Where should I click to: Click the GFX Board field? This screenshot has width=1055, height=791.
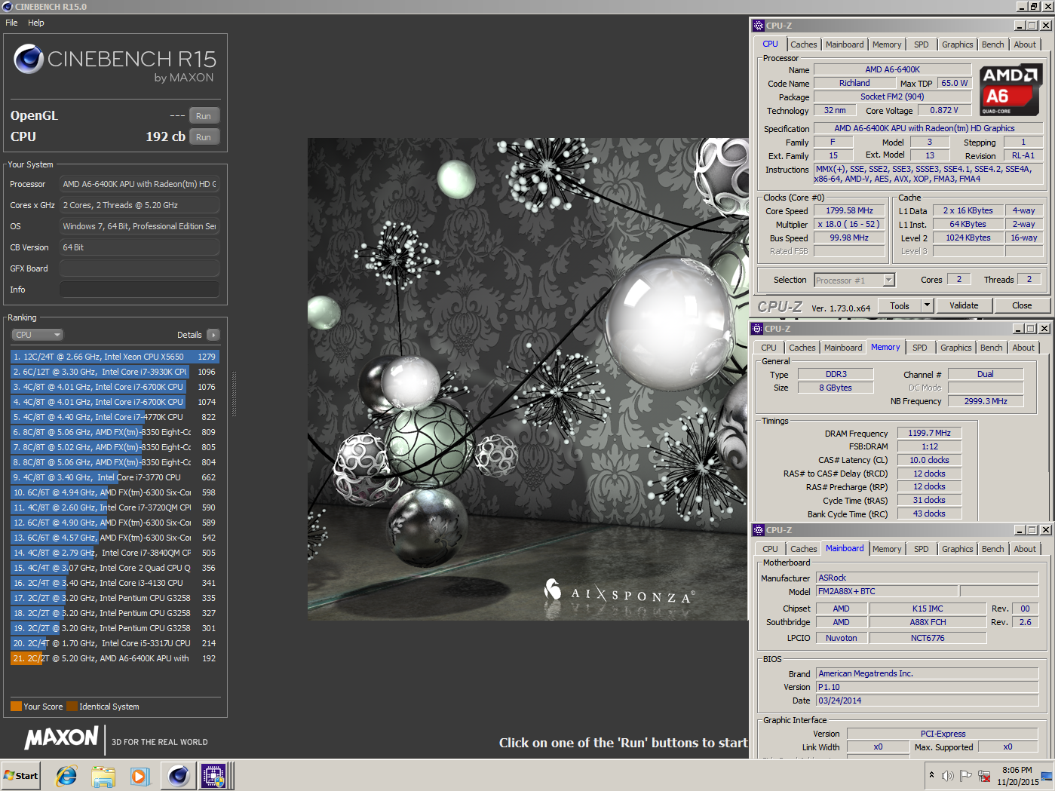[x=140, y=268]
